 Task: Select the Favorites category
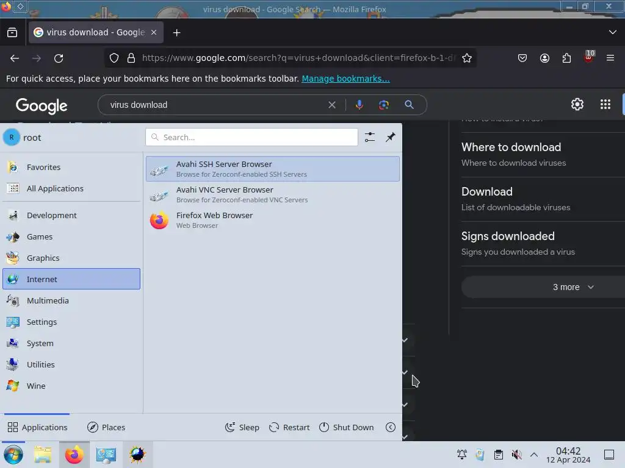tap(71, 167)
